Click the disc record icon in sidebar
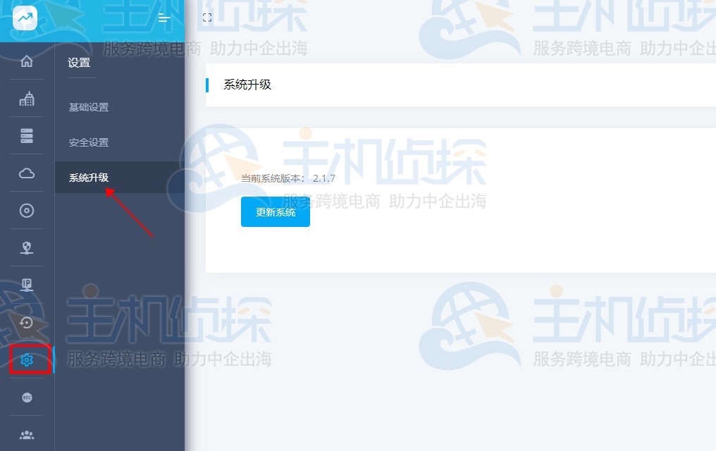The width and height of the screenshot is (716, 451). tap(26, 210)
